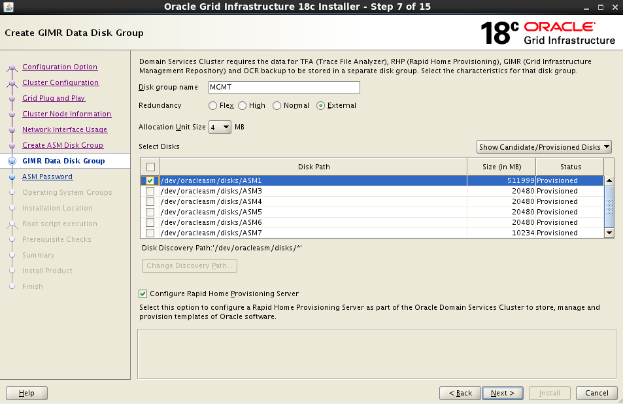Click the Java installer icon in title bar

(x=8, y=7)
